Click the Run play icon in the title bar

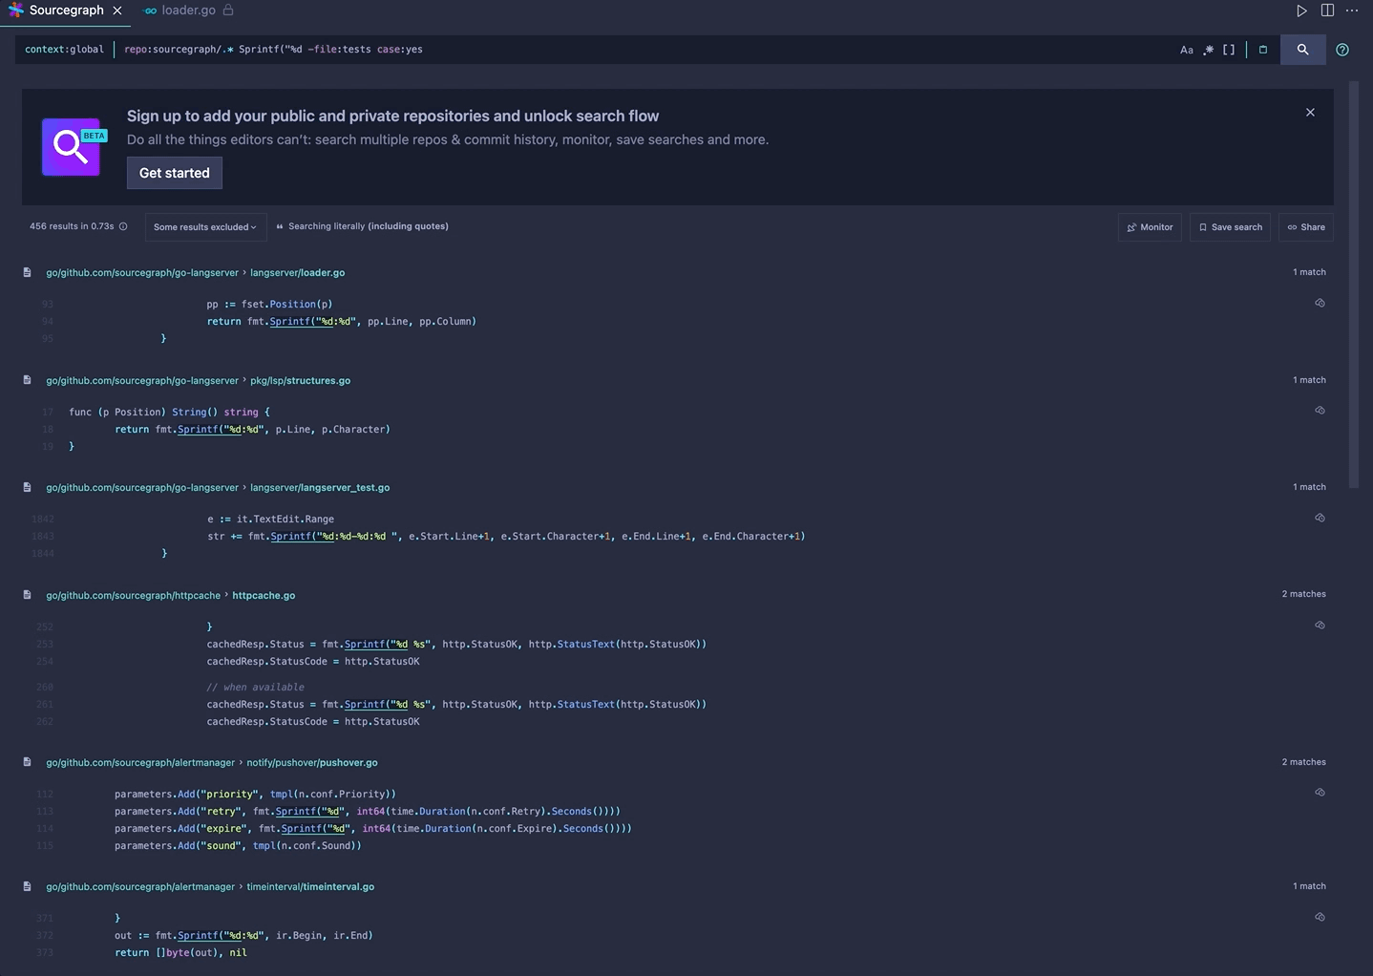click(x=1301, y=11)
